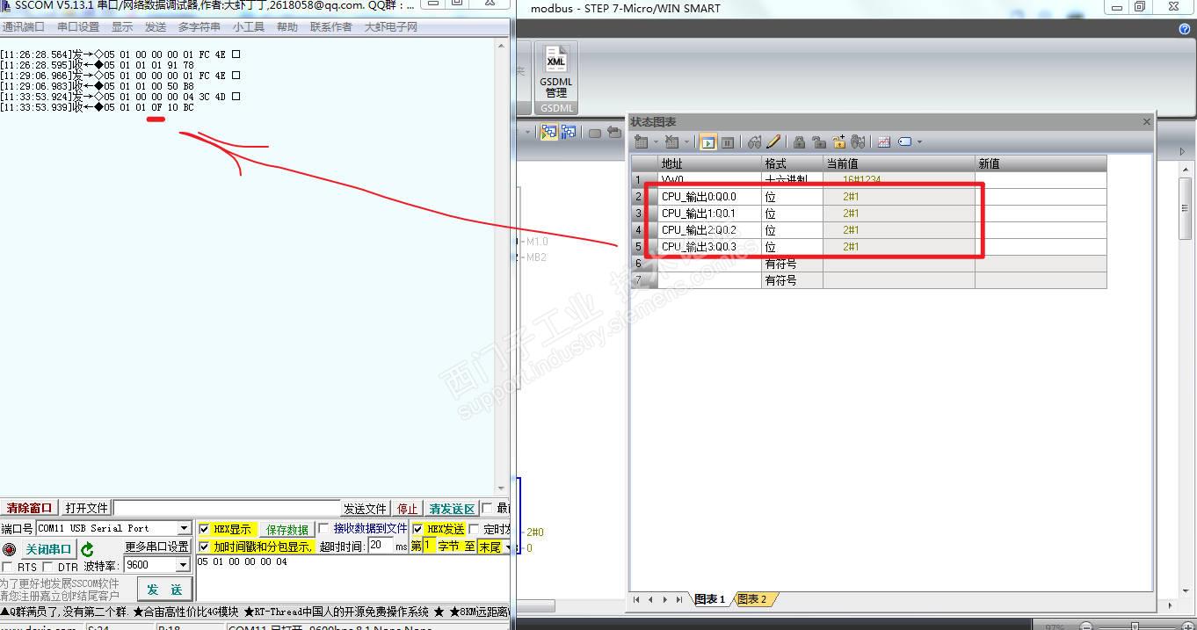Expand the addressing tag icon's dropdown arrow

919,142
